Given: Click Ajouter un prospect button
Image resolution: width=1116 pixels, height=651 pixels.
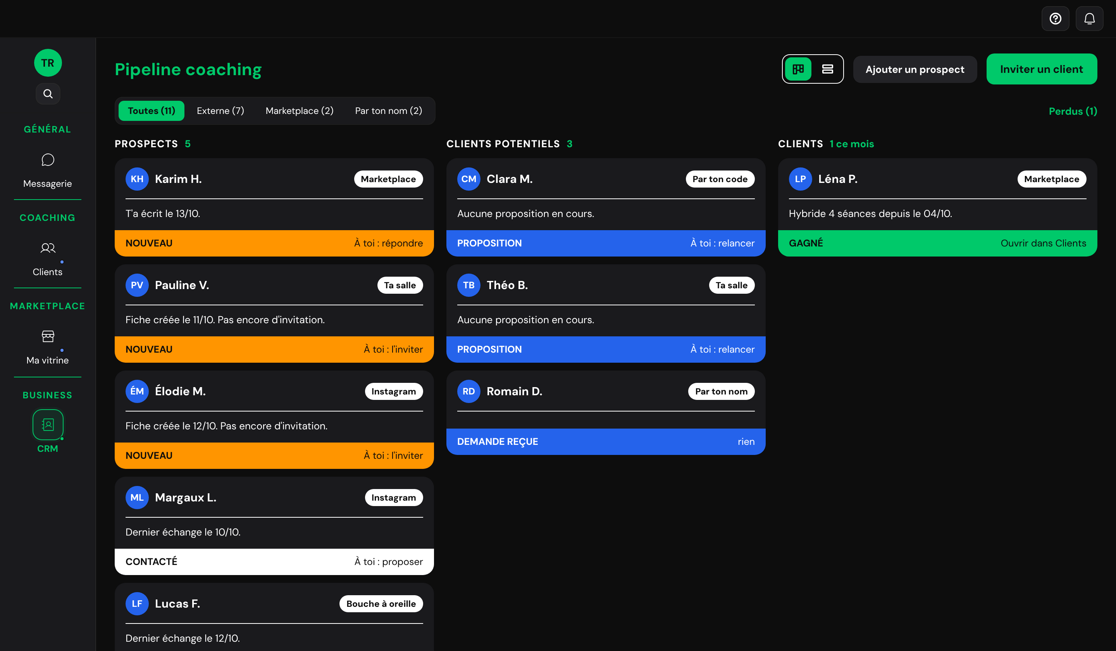Looking at the screenshot, I should pyautogui.click(x=914, y=69).
